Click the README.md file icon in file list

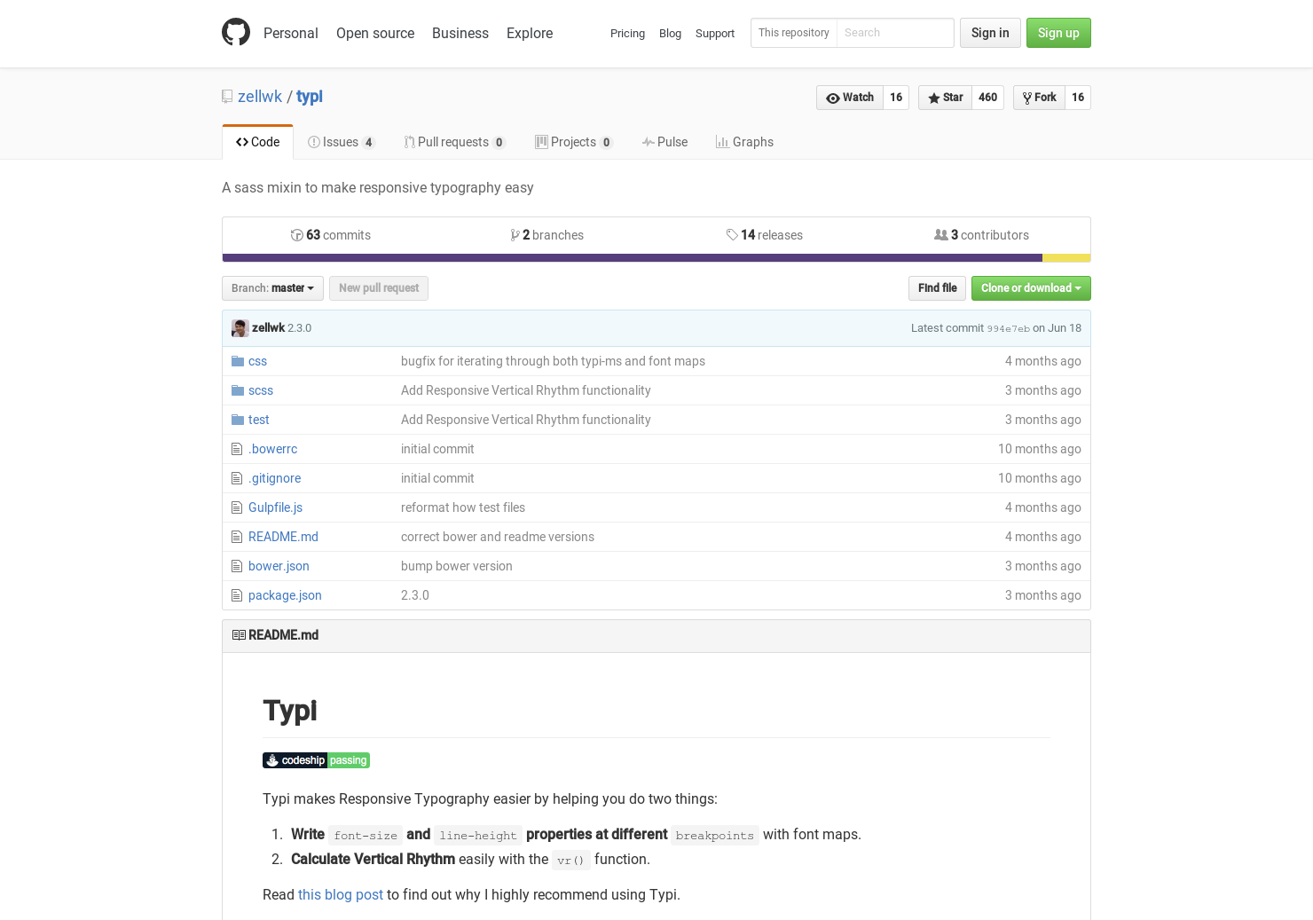[237, 537]
